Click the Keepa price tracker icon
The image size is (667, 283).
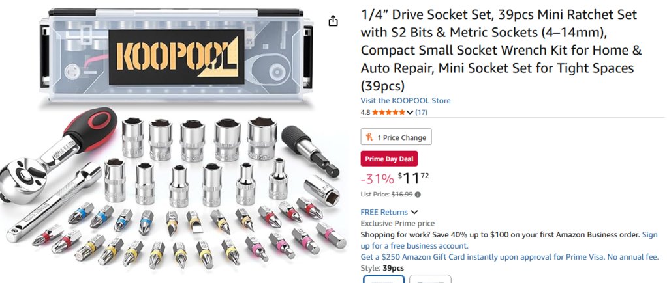point(369,137)
